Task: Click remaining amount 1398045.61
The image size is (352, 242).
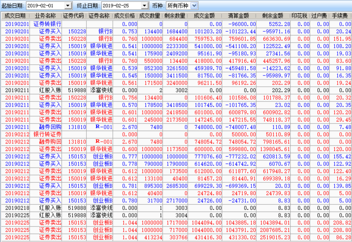Action: pyautogui.click(x=275, y=149)
